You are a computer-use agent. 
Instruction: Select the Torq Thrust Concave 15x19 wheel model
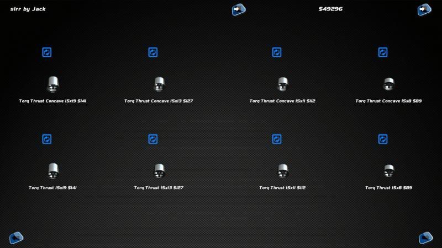click(52, 84)
